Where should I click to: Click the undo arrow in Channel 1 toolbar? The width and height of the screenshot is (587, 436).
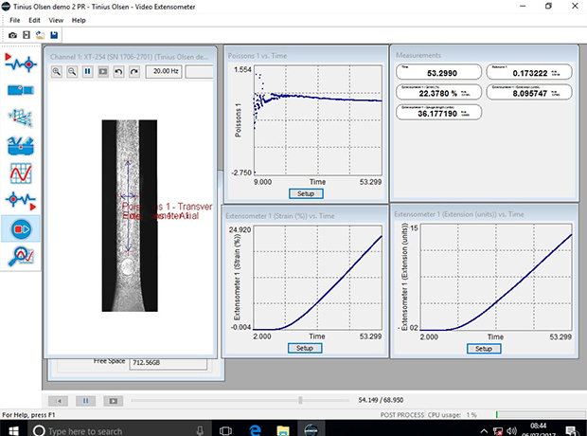[x=117, y=71]
